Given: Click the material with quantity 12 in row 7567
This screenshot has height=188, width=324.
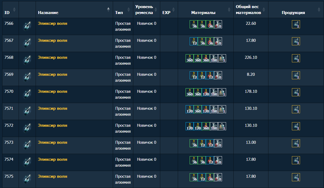Looking at the screenshot, I should pos(194,41).
